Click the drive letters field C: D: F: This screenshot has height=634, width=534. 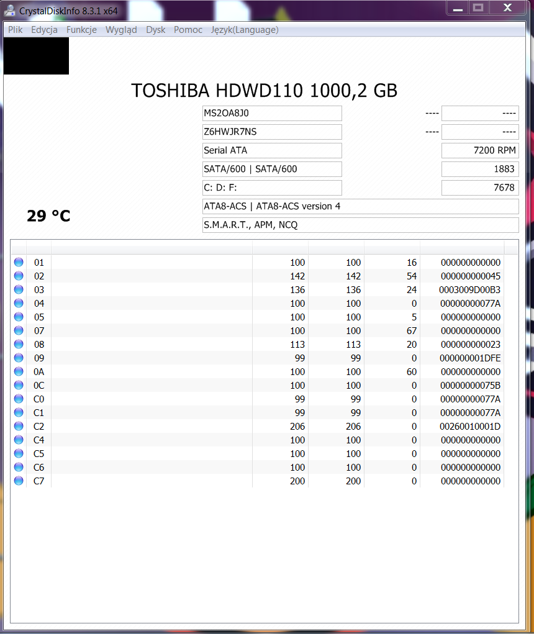tap(272, 188)
